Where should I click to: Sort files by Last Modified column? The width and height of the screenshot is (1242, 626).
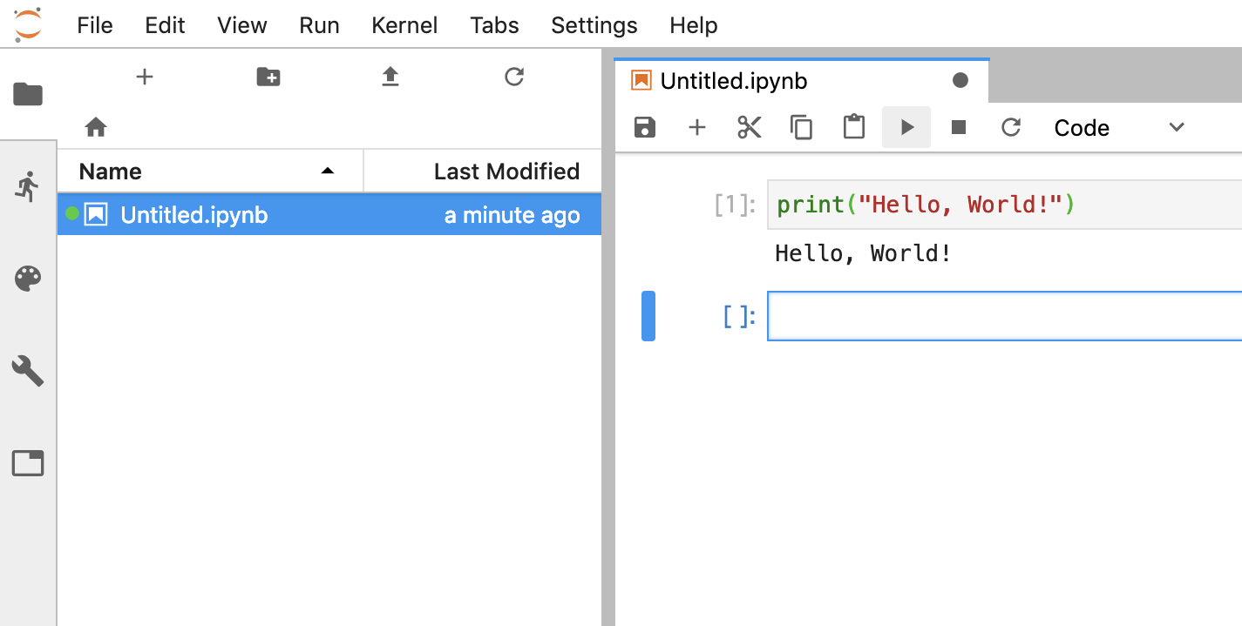tap(506, 172)
